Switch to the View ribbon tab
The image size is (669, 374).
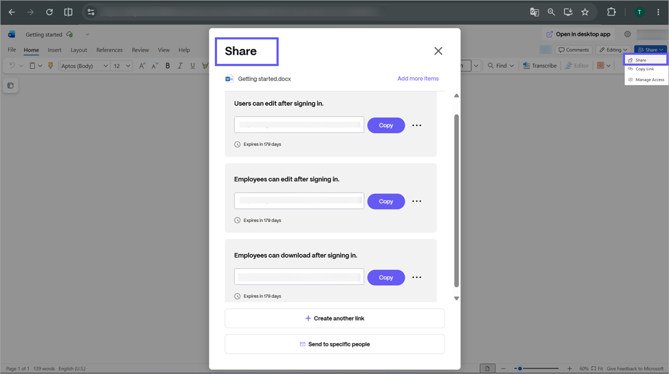[164, 50]
